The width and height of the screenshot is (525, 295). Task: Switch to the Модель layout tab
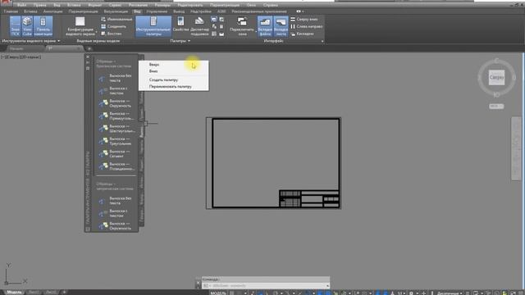tap(14, 292)
